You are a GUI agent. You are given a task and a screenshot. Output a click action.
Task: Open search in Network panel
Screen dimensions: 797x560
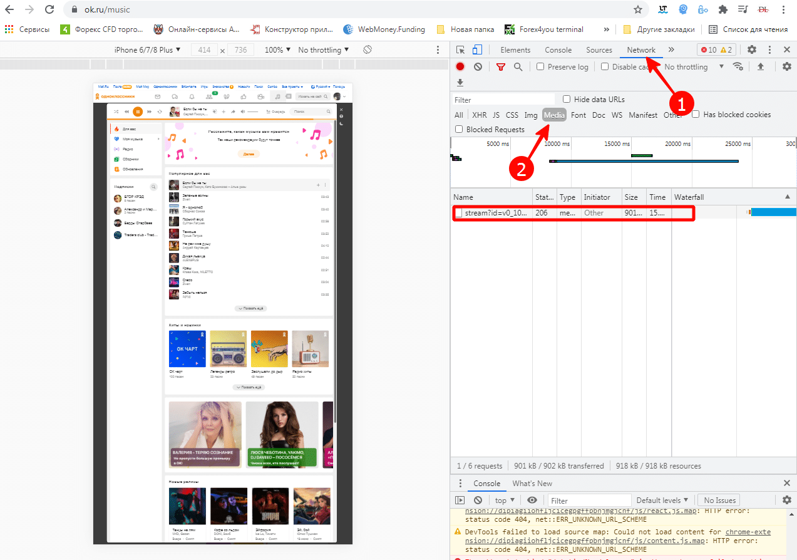pos(518,67)
